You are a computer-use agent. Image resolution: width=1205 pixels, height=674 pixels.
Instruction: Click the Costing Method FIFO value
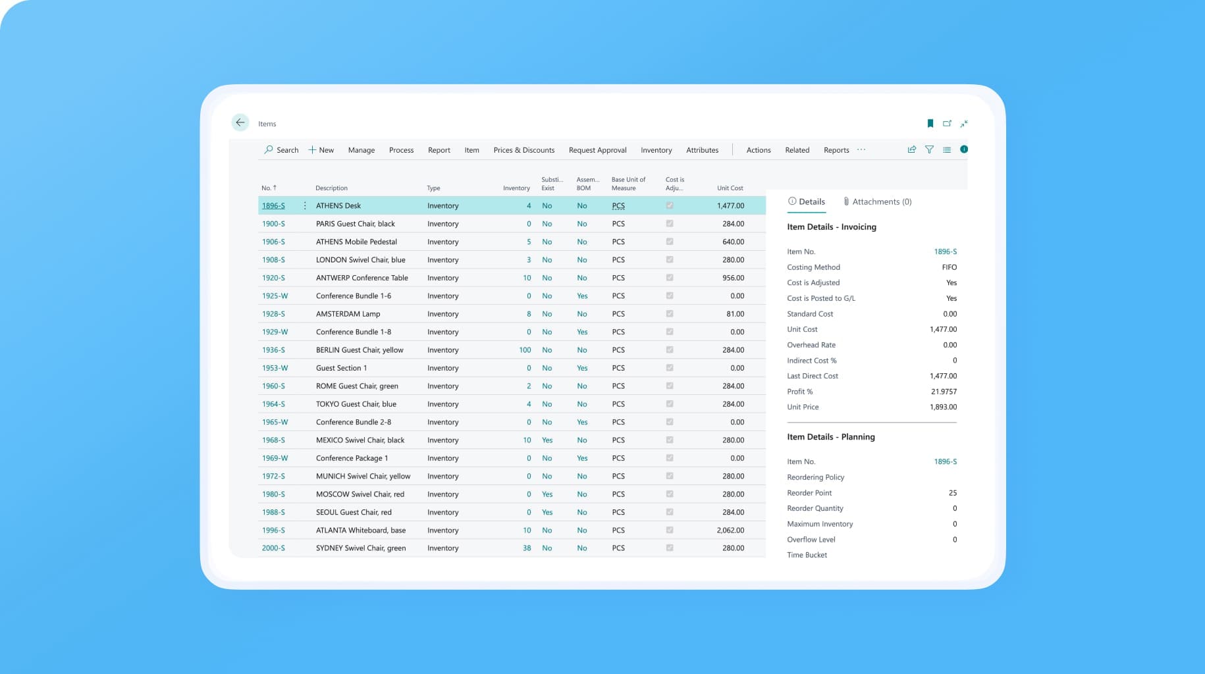[x=949, y=267]
